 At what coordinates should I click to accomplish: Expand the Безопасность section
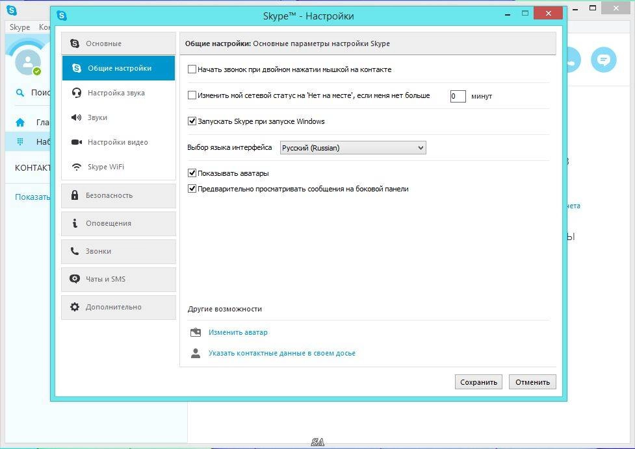(x=118, y=195)
